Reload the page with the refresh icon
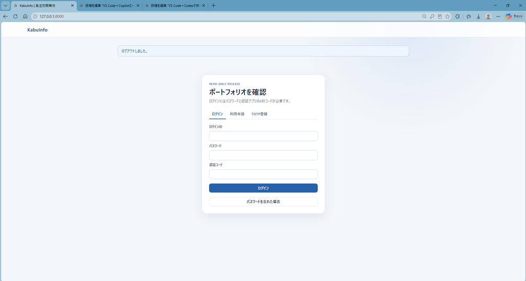526x281 pixels. pos(15,16)
